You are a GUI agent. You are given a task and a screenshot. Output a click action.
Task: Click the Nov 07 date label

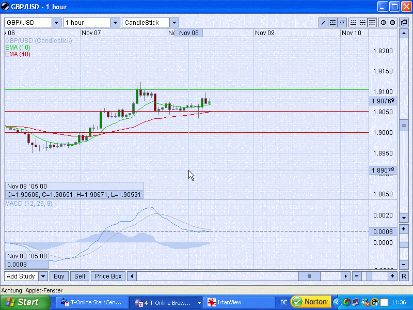coord(91,33)
